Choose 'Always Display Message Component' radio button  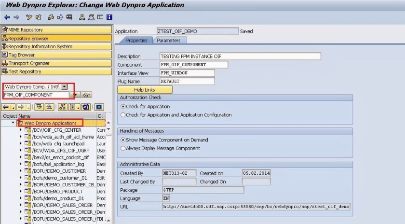(x=123, y=148)
